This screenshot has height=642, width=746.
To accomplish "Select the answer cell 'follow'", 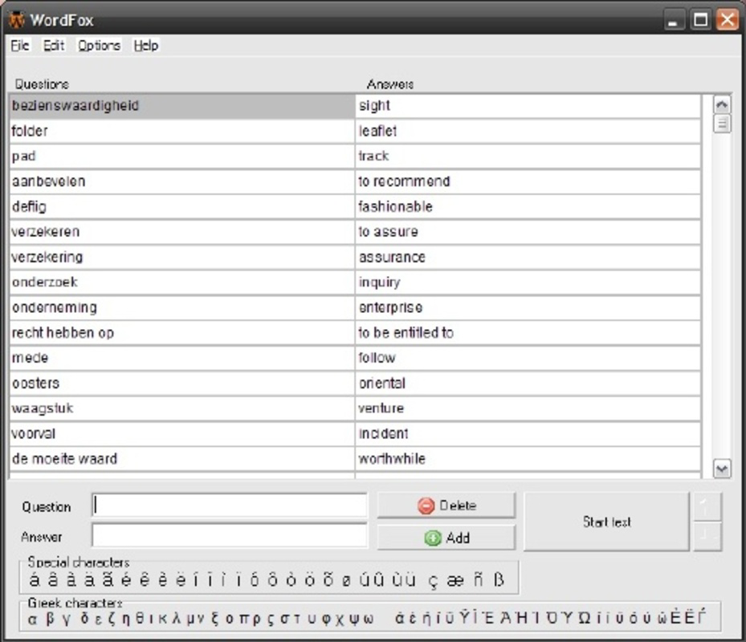I will 528,358.
